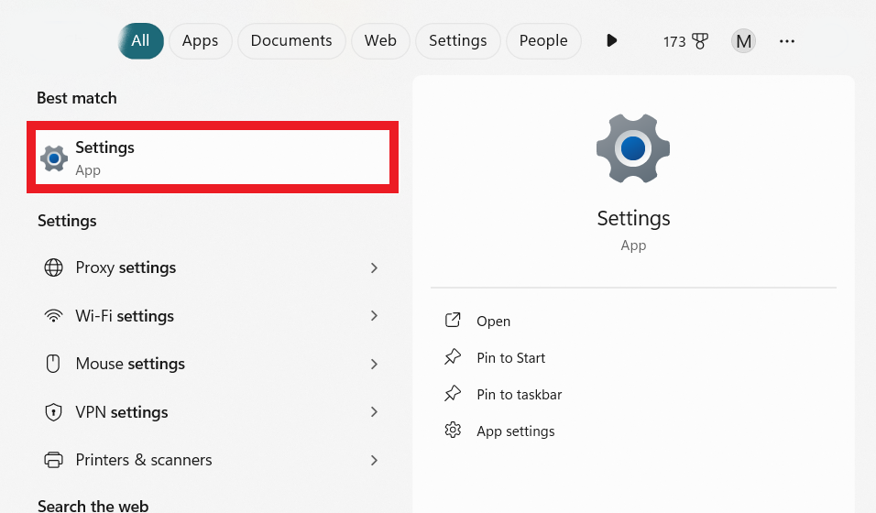This screenshot has height=513, width=876.
Task: Click the gear icon beside App settings
Action: [x=453, y=430]
